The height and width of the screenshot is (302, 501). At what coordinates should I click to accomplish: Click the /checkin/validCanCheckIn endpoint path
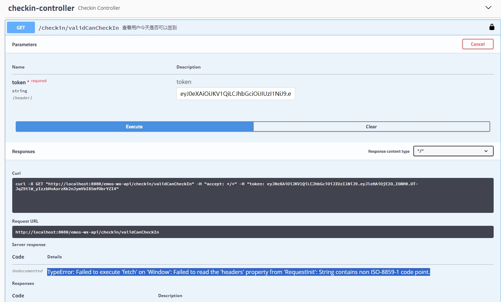[x=79, y=28]
